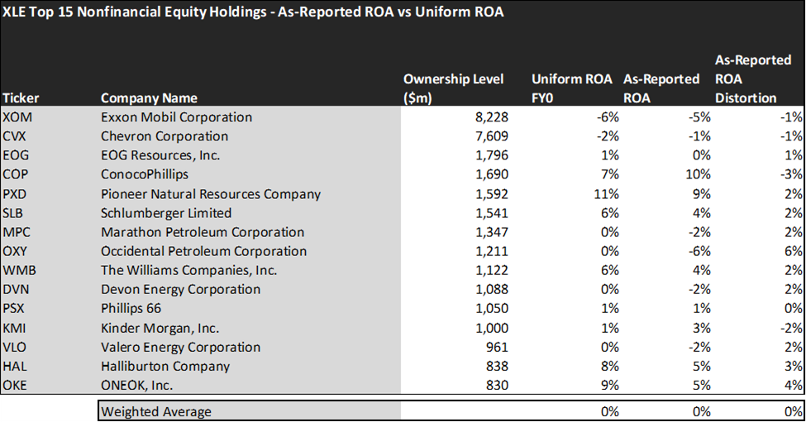The width and height of the screenshot is (806, 422).
Task: Click Pioneer Natural Resources Company name
Action: [x=211, y=195]
